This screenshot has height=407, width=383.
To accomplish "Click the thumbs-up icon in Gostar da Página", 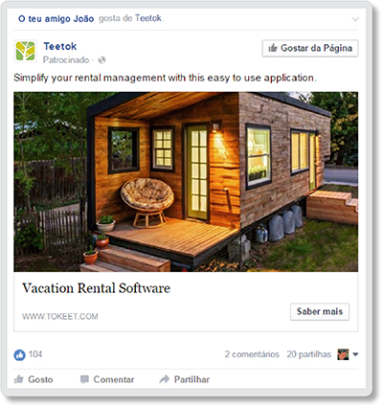I will (273, 48).
